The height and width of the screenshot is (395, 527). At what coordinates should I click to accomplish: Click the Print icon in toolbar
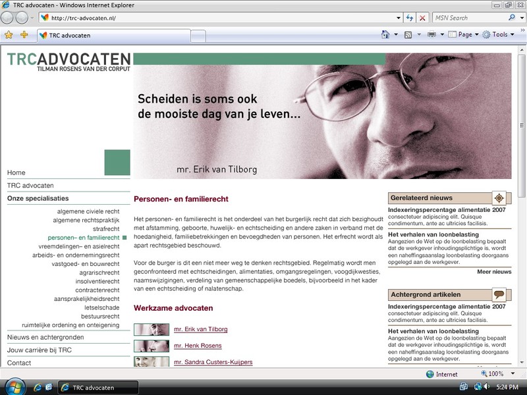tap(431, 35)
